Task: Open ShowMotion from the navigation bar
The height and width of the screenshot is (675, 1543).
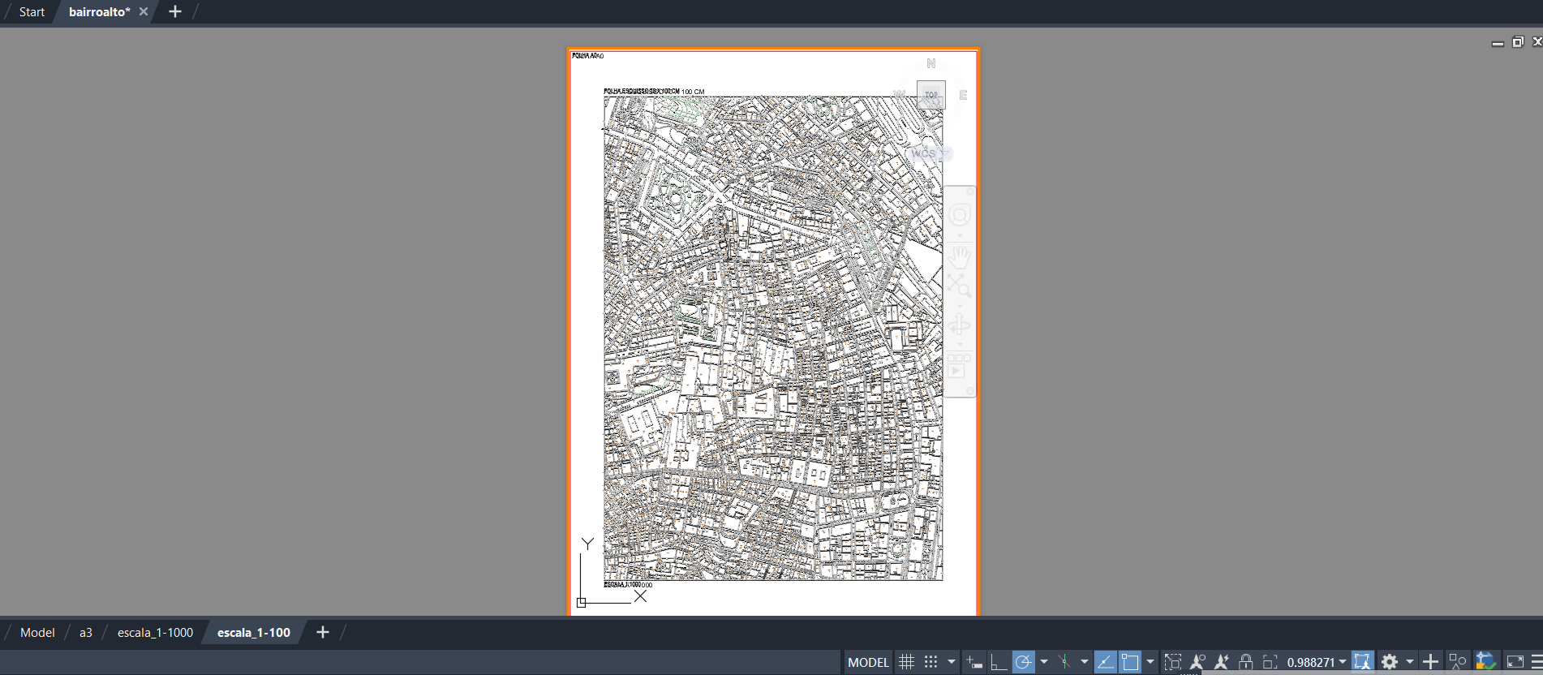Action: click(x=960, y=365)
